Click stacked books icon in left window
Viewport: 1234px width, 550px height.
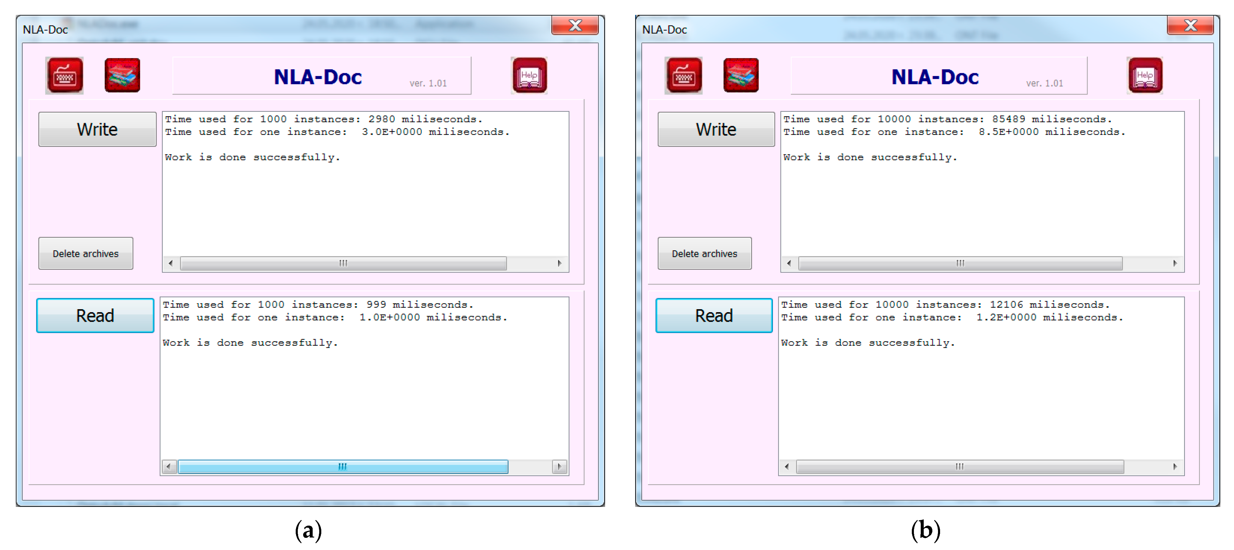point(122,75)
